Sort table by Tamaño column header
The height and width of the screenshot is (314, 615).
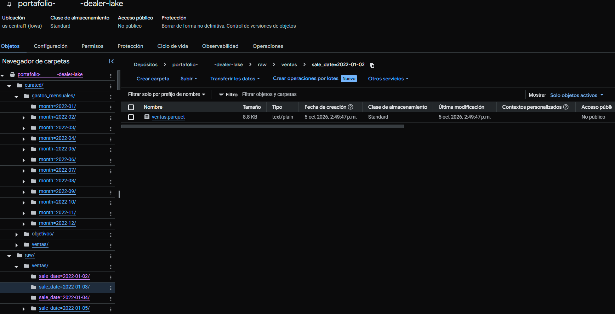tap(251, 107)
